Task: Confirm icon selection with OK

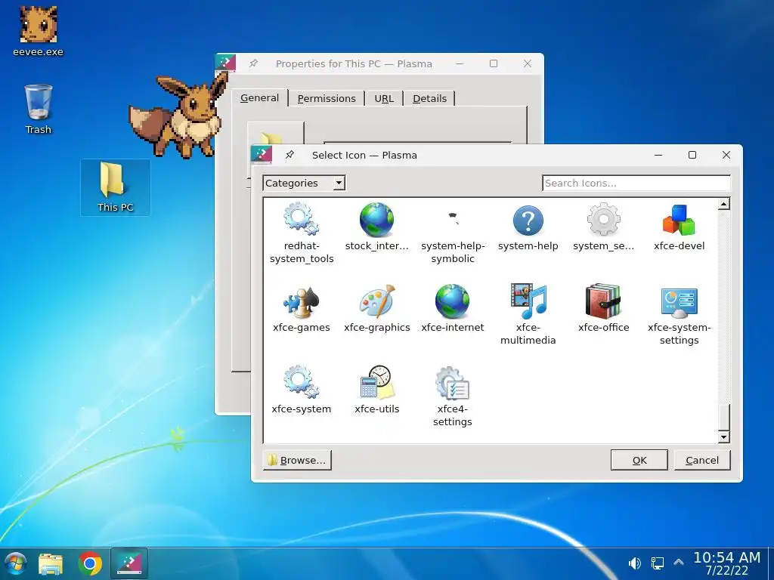Action: [639, 460]
